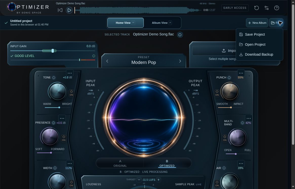The height and width of the screenshot is (189, 295).
Task: Toggle the Width ON power button
Action: coord(71,183)
